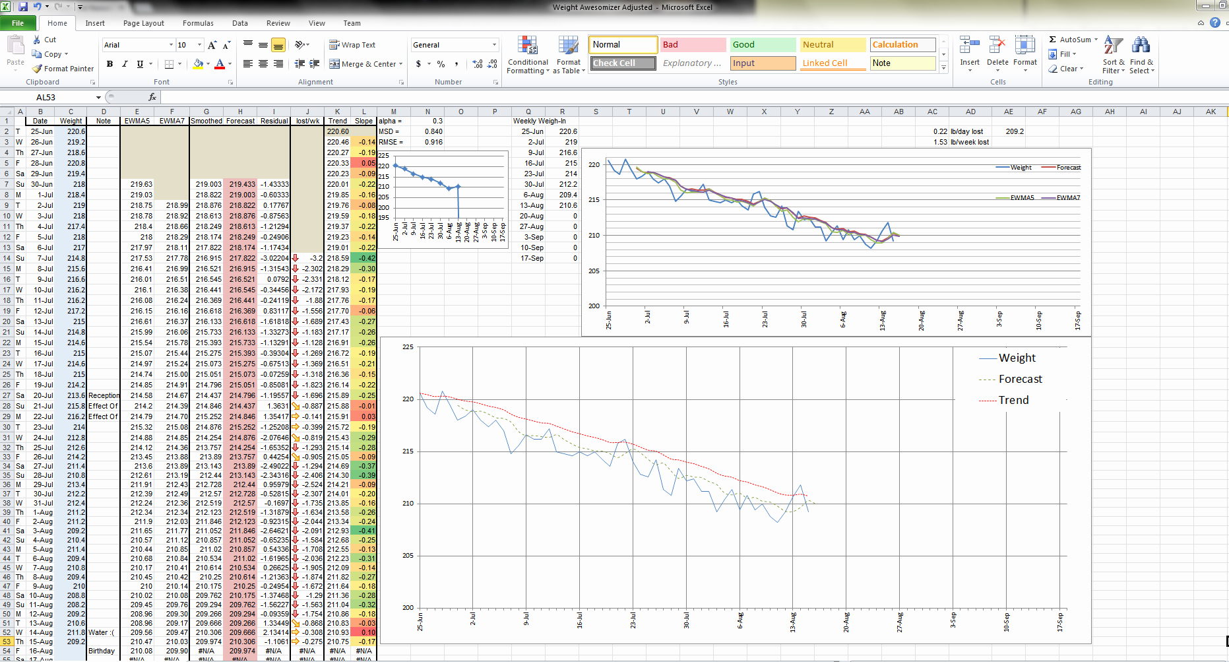Screen dimensions: 1229x662
Task: Apply Percent Style formatting
Action: (441, 64)
